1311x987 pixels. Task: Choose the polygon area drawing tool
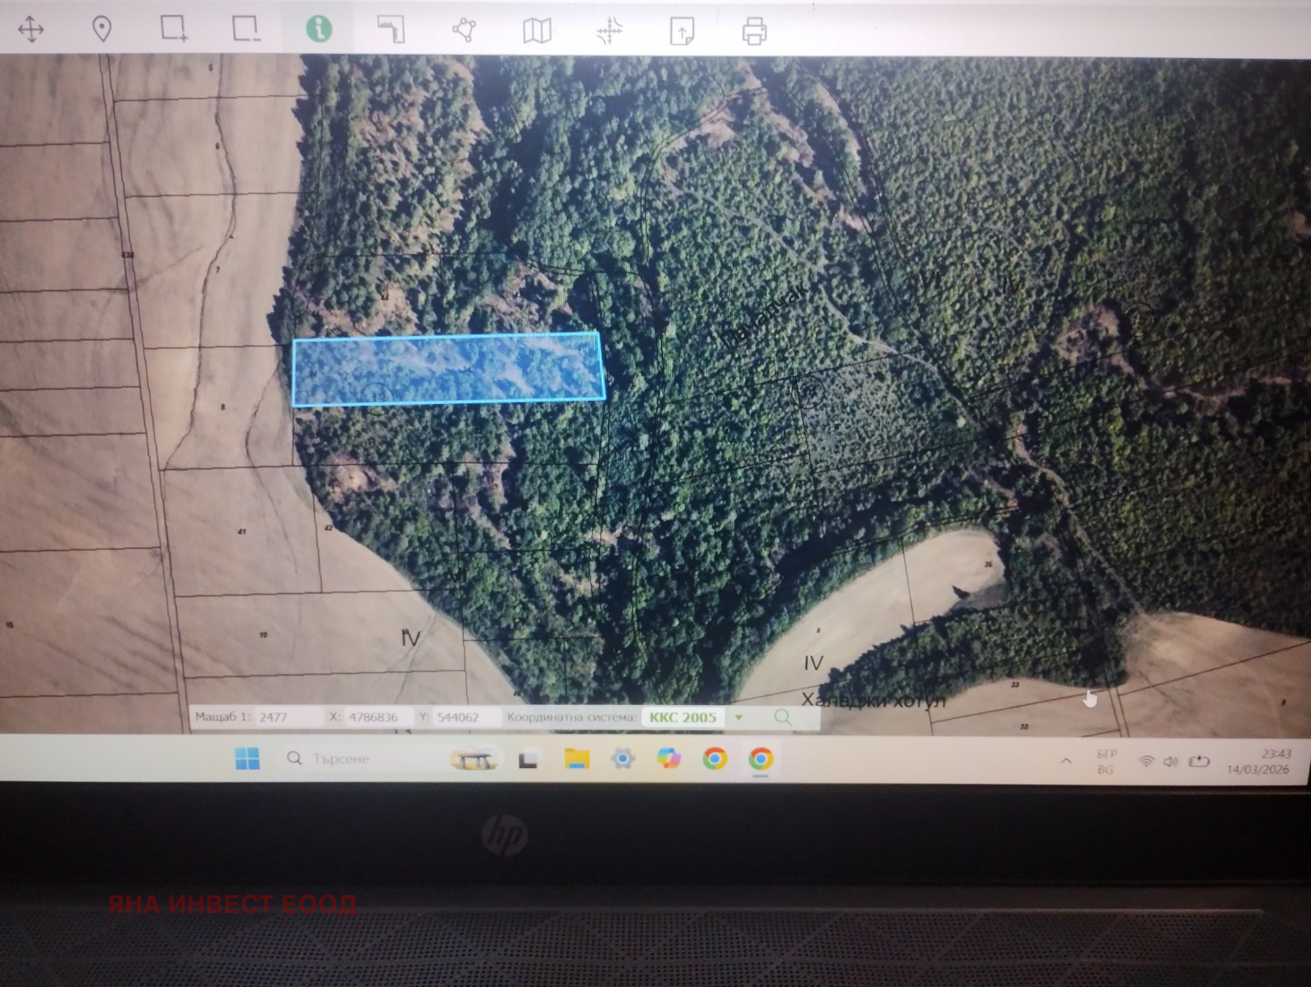tap(464, 30)
